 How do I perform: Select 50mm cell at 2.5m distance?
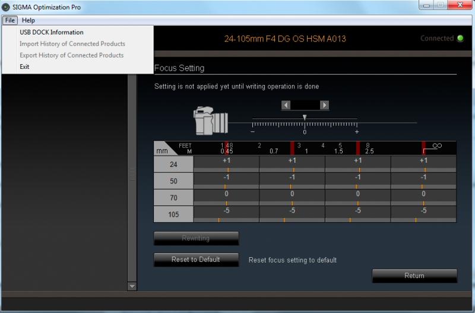[x=358, y=181]
